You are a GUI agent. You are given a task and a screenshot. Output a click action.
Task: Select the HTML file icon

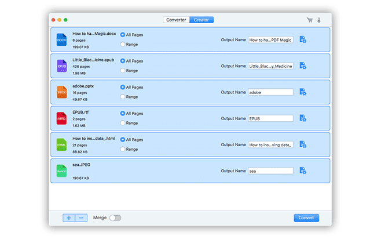point(61,144)
